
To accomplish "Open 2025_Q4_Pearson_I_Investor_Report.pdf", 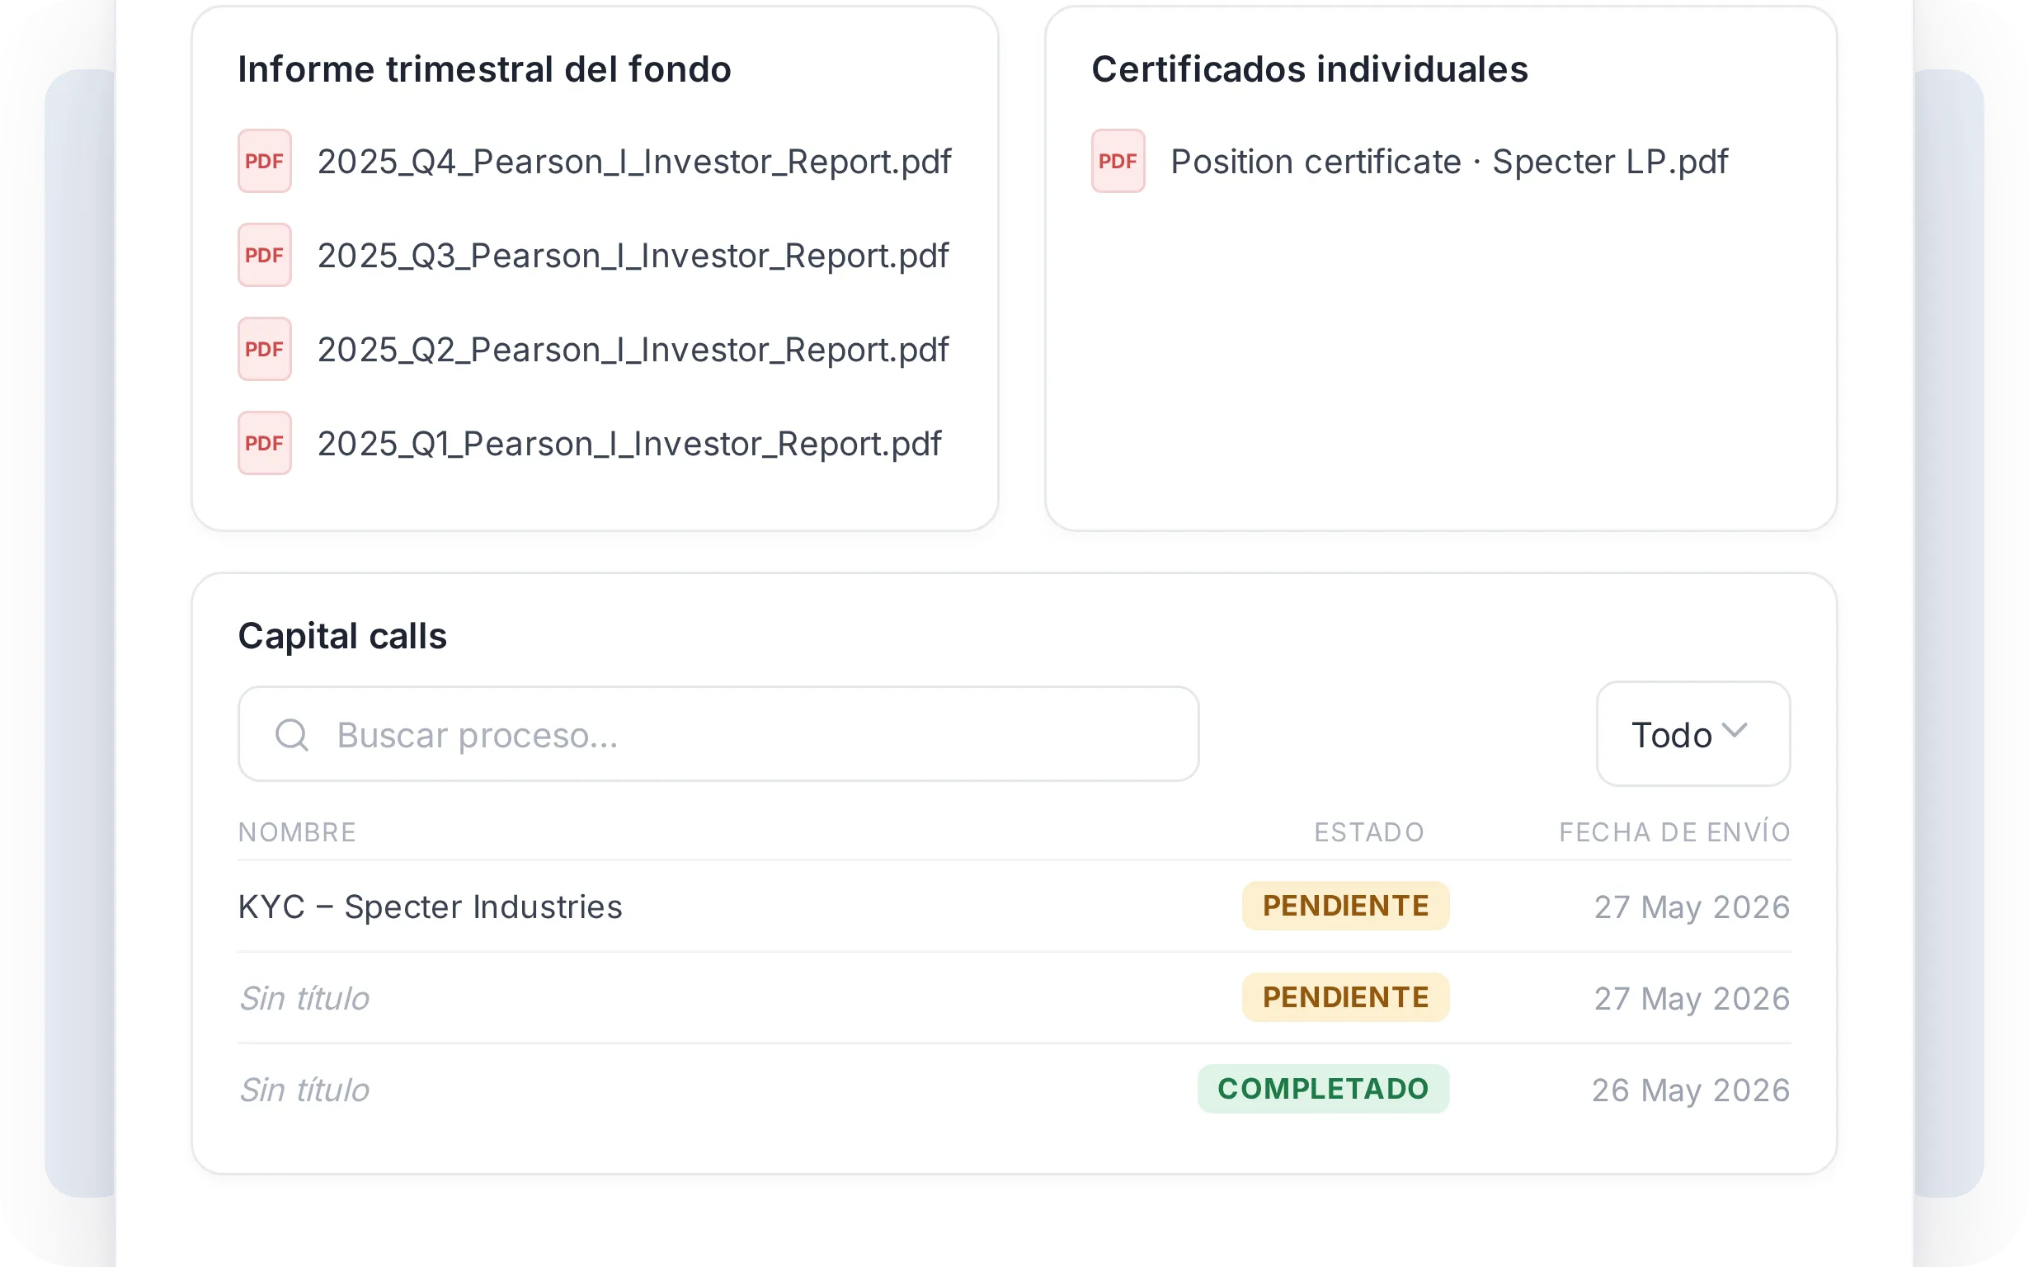I will 634,161.
